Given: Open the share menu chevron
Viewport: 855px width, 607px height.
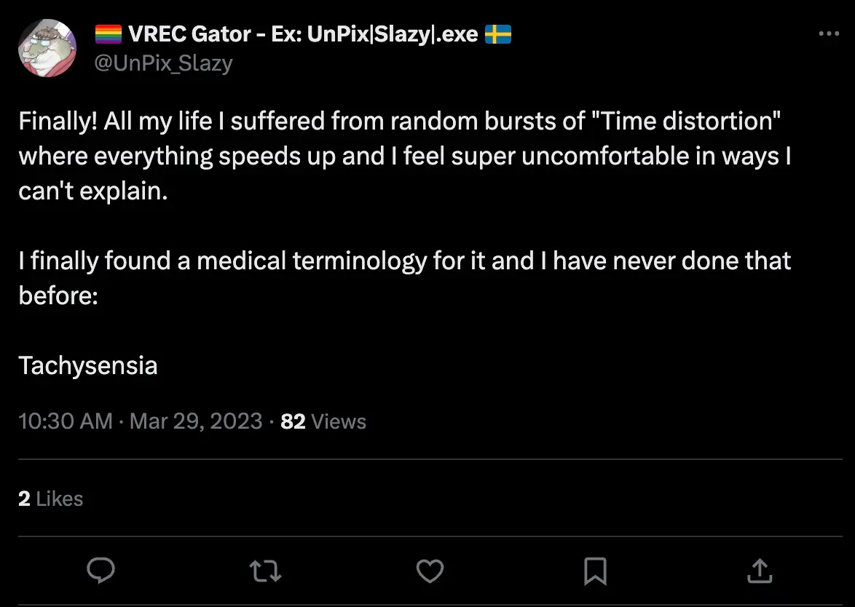Looking at the screenshot, I should click(759, 571).
